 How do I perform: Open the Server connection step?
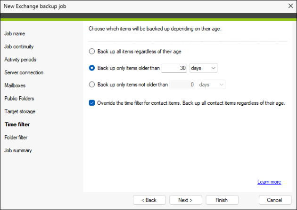pyautogui.click(x=24, y=72)
